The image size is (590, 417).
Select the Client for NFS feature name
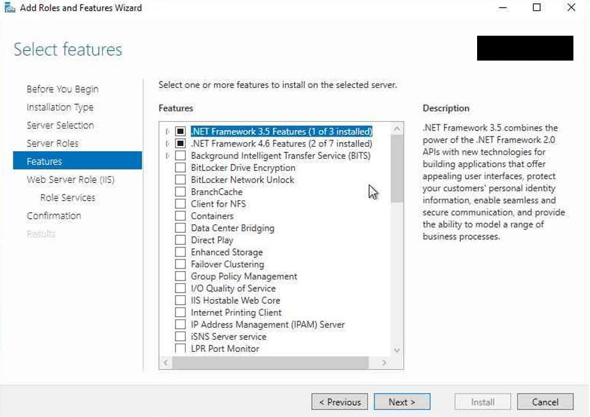[x=218, y=204]
